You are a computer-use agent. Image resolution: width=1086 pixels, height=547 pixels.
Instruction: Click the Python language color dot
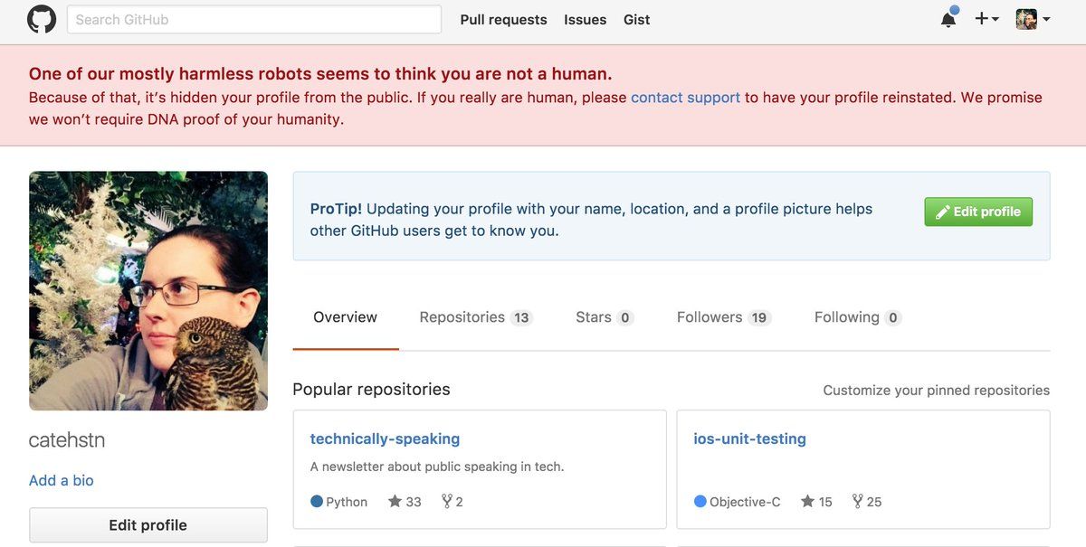pos(317,502)
